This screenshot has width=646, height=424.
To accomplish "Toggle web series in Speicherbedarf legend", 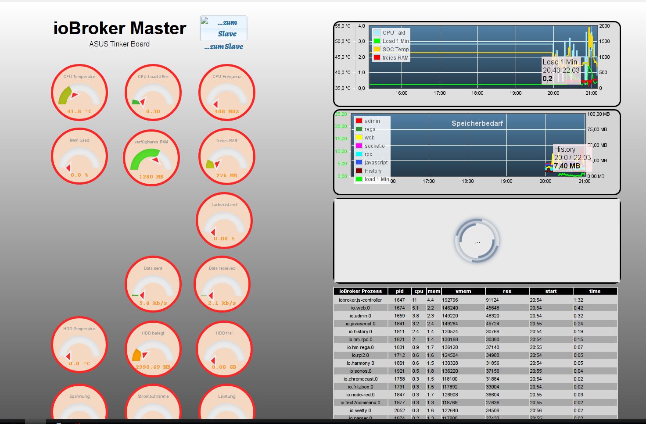I will [x=365, y=138].
